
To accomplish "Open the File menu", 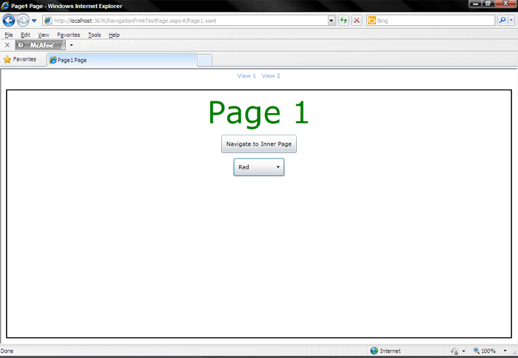I will pyautogui.click(x=9, y=35).
